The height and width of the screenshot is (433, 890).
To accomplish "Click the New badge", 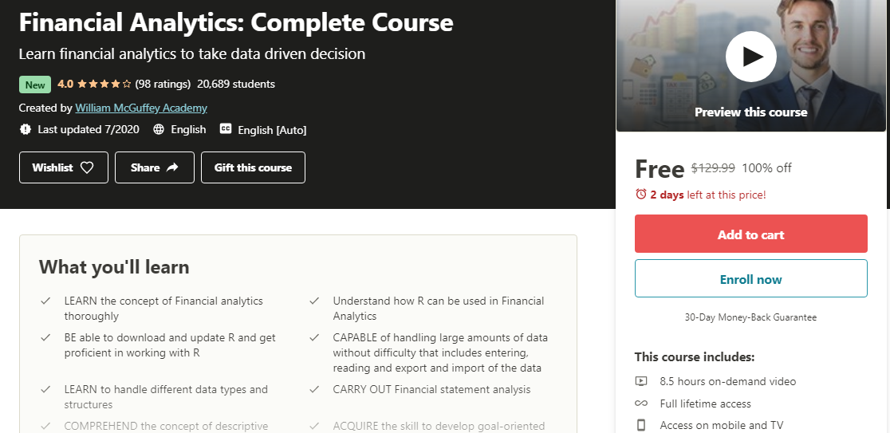I will click(x=35, y=85).
